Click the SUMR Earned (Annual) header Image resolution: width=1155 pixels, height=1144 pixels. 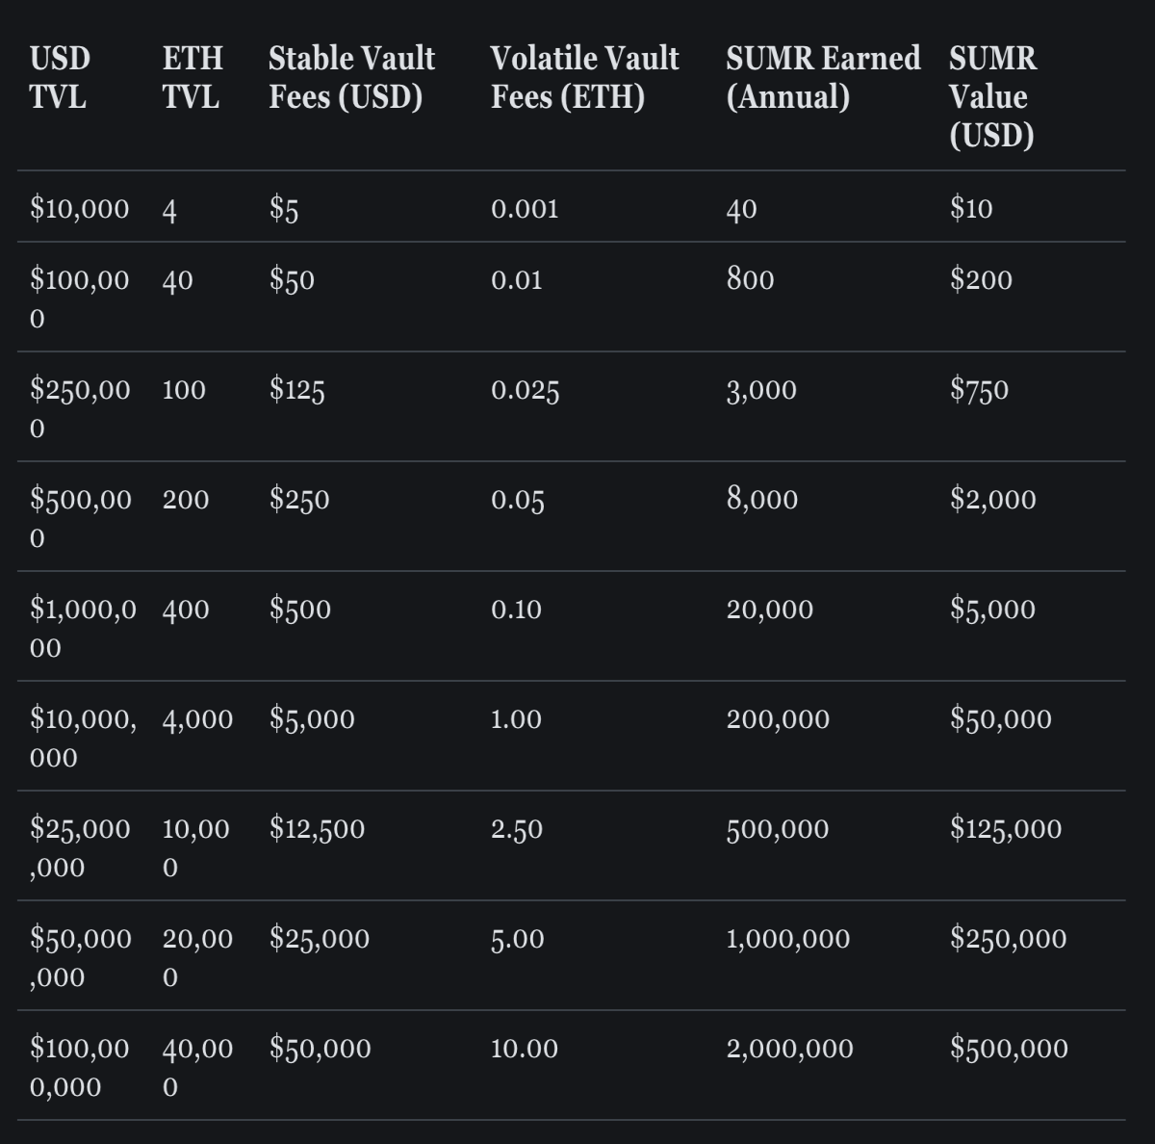tap(823, 77)
